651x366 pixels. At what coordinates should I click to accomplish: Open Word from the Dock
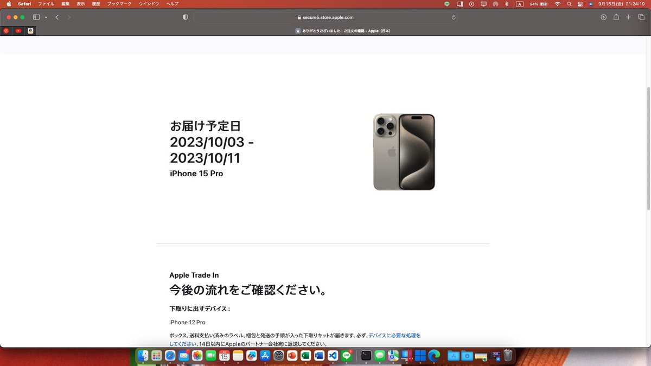(319, 356)
